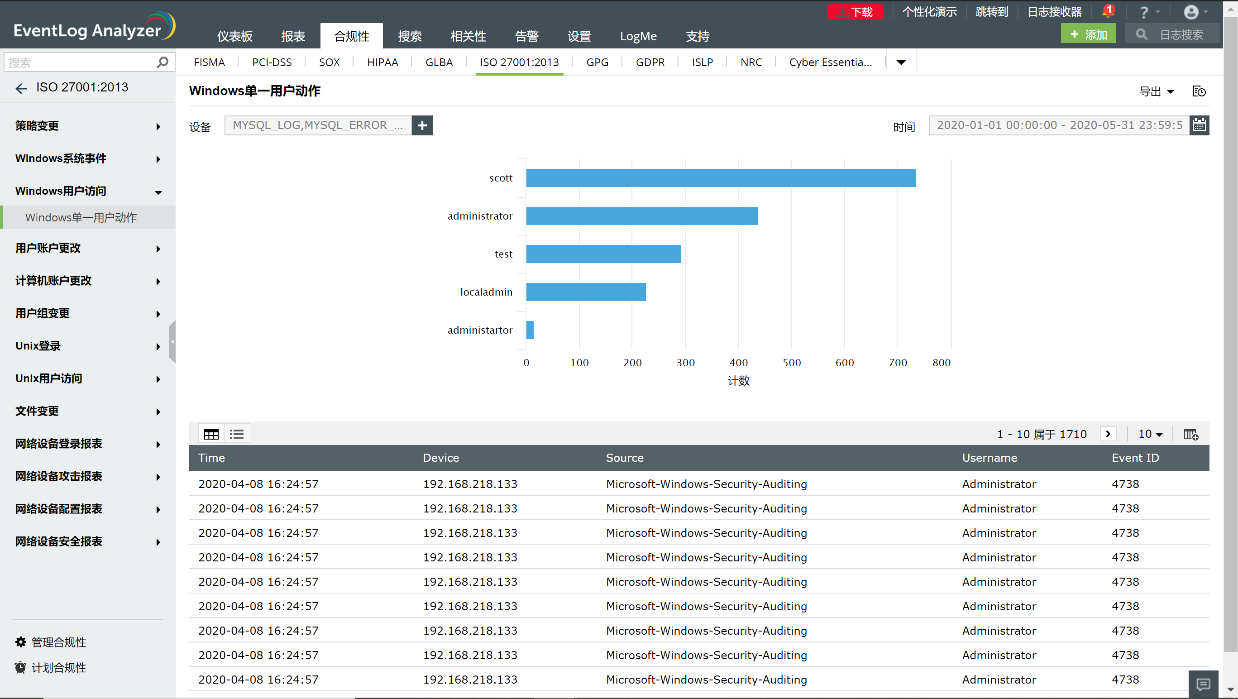Image resolution: width=1238 pixels, height=699 pixels.
Task: Expand more compliance tabs dropdown arrow
Action: 901,62
